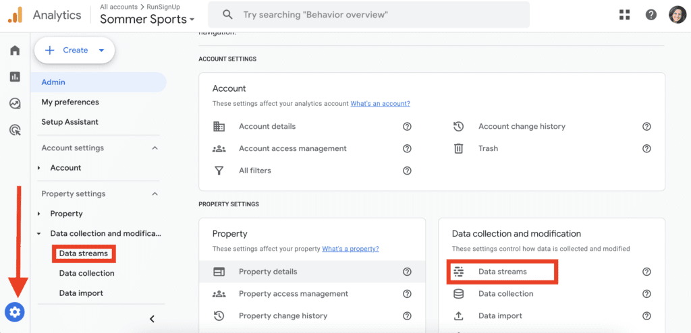Viewport: 691px width, 333px height.
Task: Open the Explore icon in left rail
Action: pos(15,104)
